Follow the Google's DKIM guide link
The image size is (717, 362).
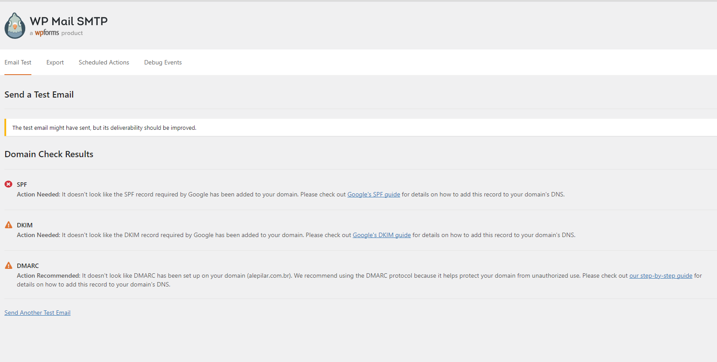coord(381,235)
